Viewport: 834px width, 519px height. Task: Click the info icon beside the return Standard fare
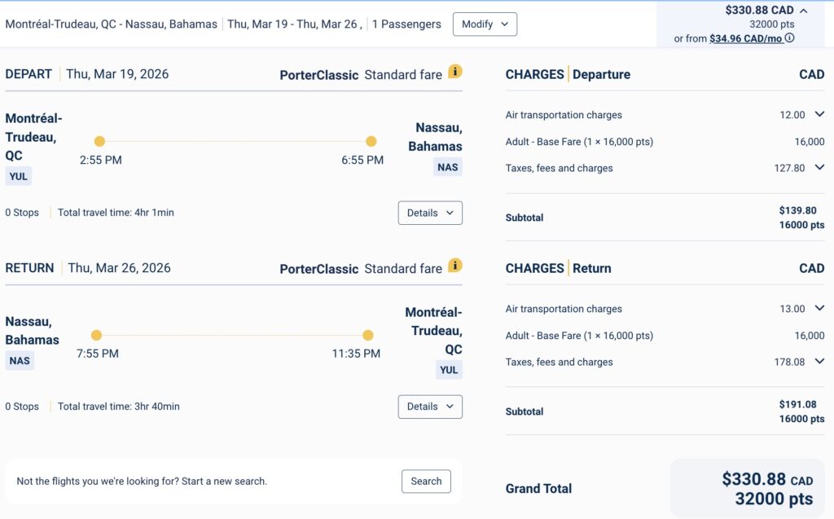tap(455, 266)
